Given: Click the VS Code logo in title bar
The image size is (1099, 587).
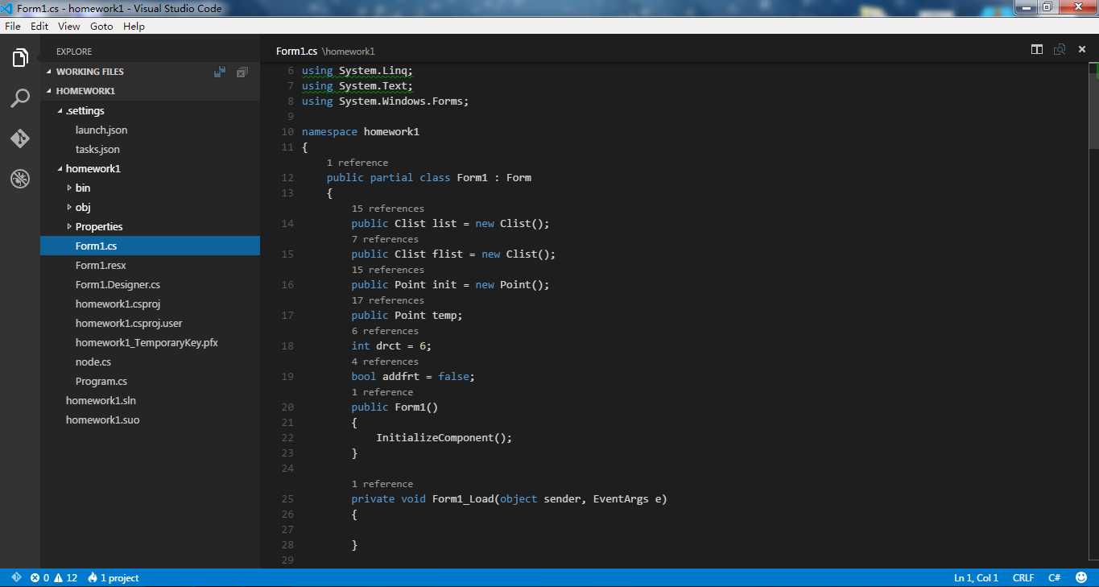Looking at the screenshot, I should point(8,8).
